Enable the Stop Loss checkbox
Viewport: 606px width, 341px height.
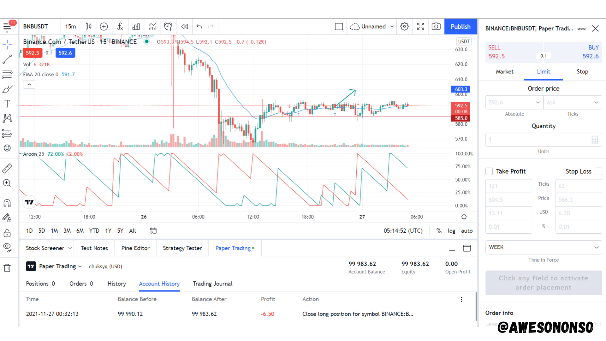[x=598, y=171]
